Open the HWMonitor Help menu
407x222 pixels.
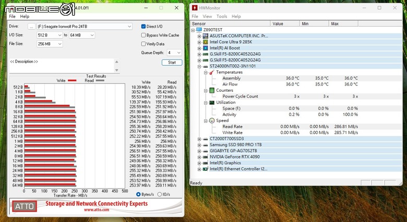tap(236, 16)
